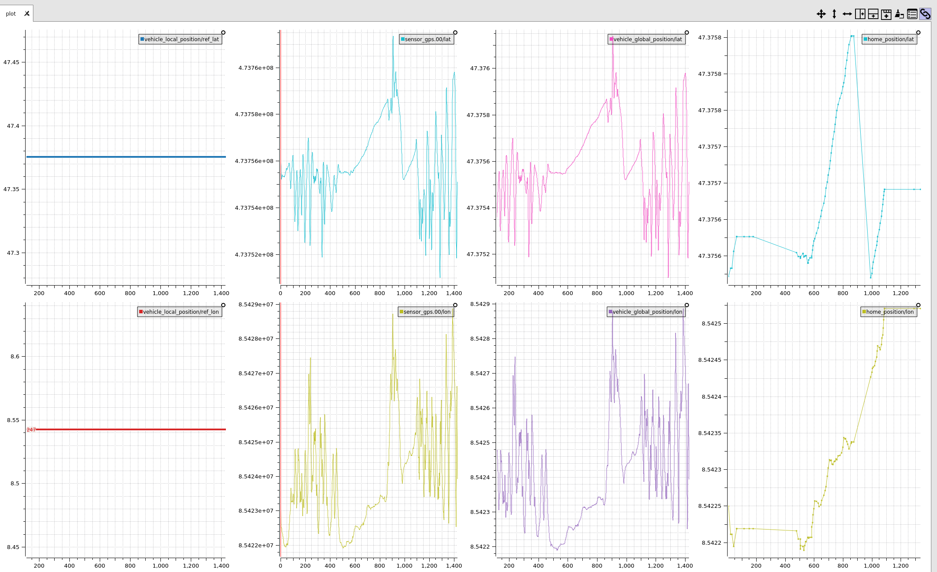Screen dimensions: 937x572
Task: Click the vehicle_local_position/ref_lon red legend swatch
Action: [141, 312]
